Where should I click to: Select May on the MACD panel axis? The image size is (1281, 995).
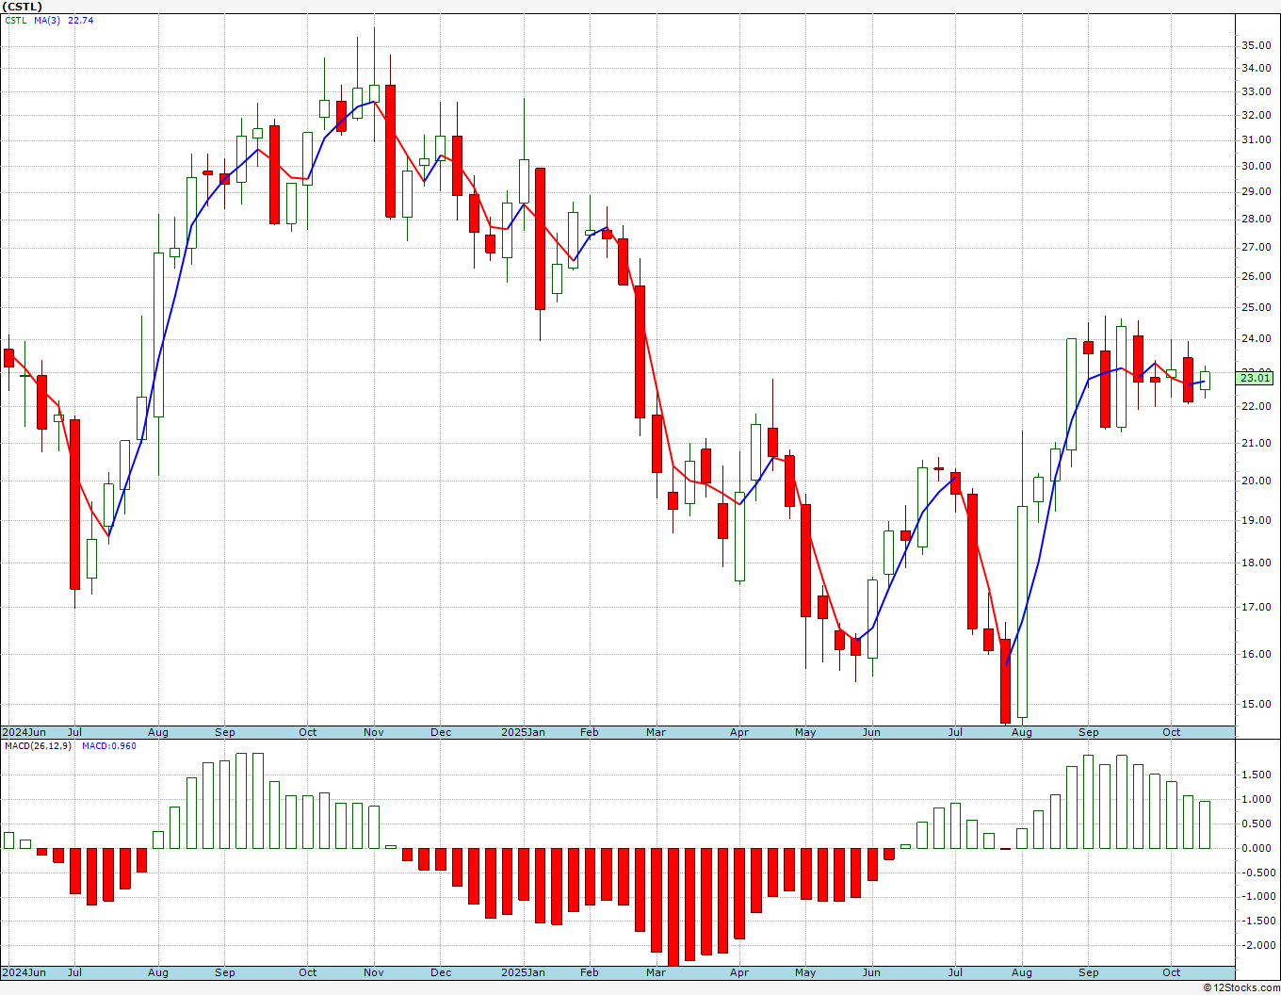(x=805, y=972)
